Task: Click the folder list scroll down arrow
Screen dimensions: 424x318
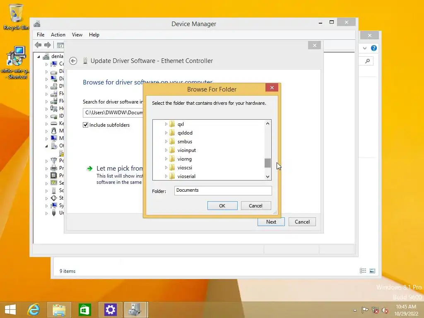Action: click(x=267, y=176)
